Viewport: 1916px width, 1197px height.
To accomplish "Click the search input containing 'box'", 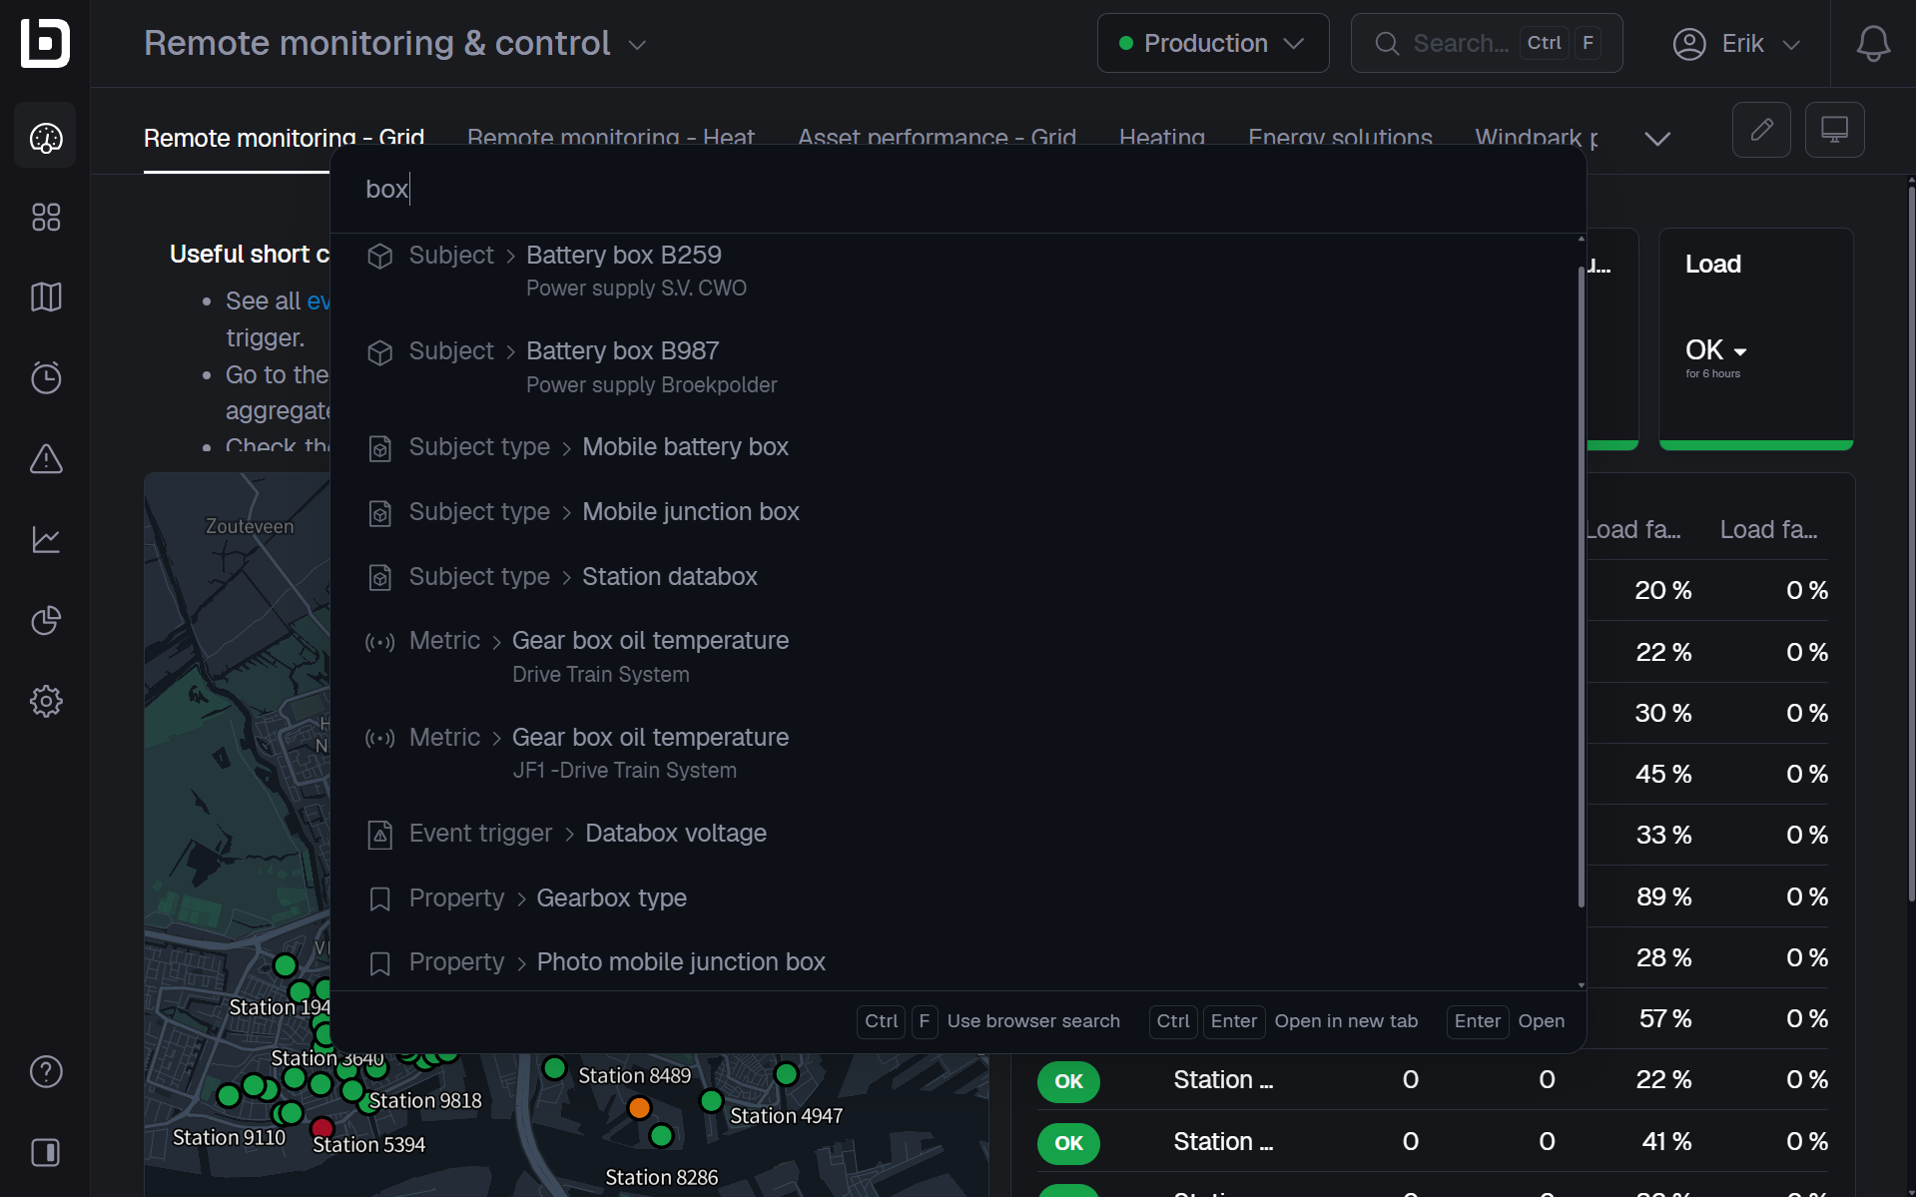I will click(899, 190).
